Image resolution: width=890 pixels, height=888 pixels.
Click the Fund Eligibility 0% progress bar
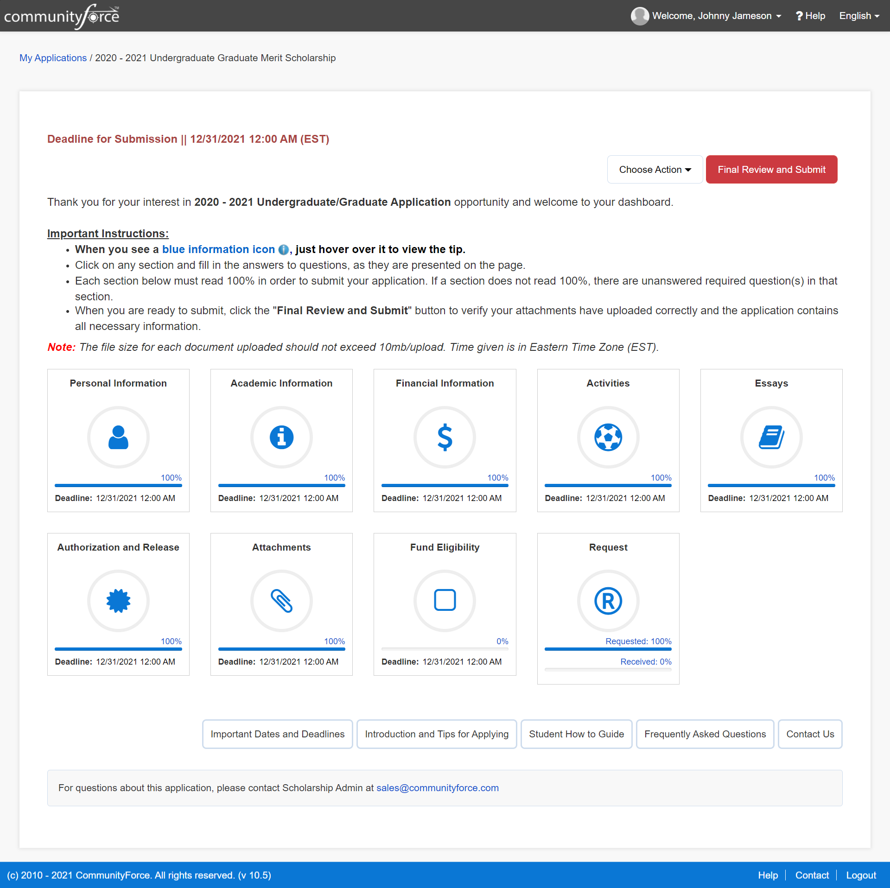tap(445, 649)
